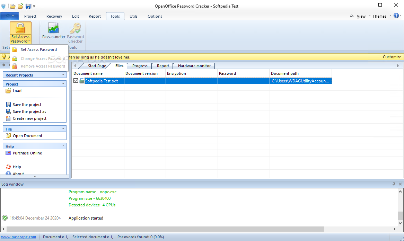Open the Options ribbon tab
This screenshot has width=404, height=241.
[155, 16]
